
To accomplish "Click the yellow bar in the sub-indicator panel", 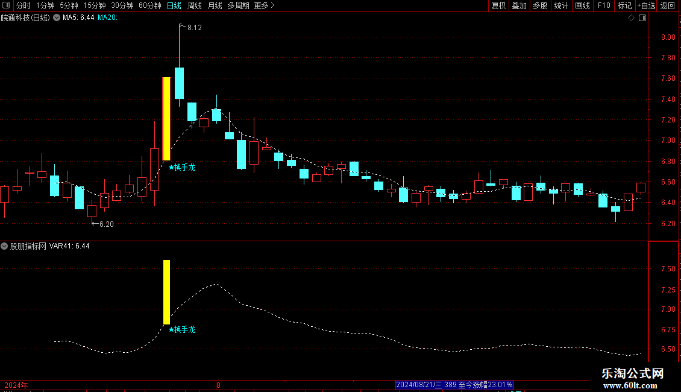I will coord(166,292).
